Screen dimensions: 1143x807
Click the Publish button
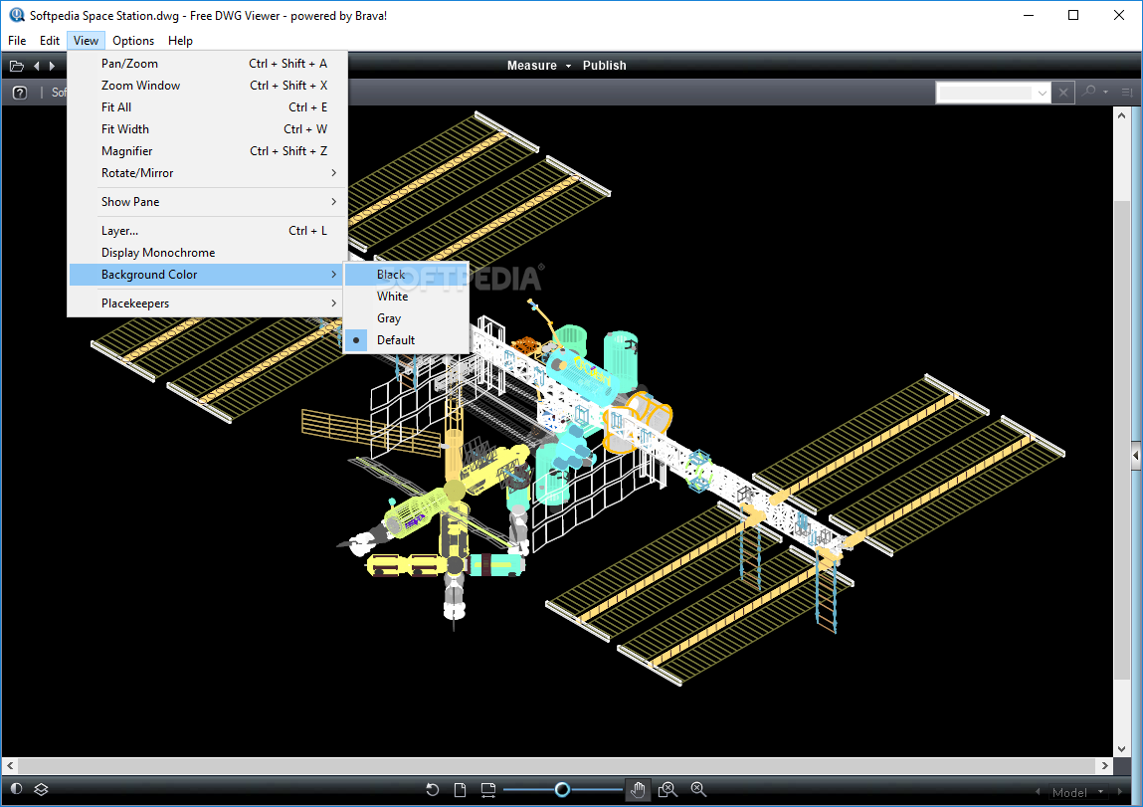604,66
